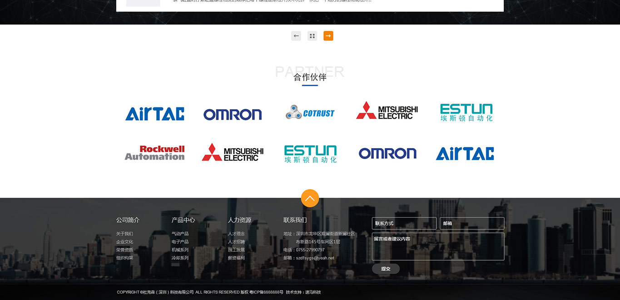The width and height of the screenshot is (620, 300).
Task: Click the 技术支持:速马科技 credit link
Action: (x=303, y=292)
